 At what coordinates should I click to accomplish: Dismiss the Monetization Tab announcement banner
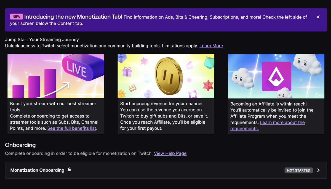coord(318,17)
